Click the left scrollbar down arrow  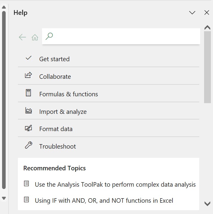click(x=4, y=198)
